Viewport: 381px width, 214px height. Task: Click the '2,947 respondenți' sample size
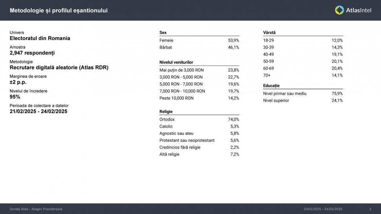click(32, 53)
